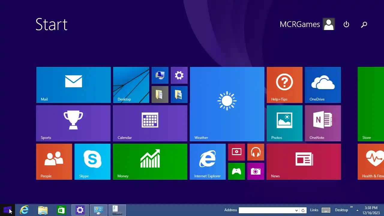The height and width of the screenshot is (216, 384).
Task: Open File Explorer from the taskbar
Action: 43,210
